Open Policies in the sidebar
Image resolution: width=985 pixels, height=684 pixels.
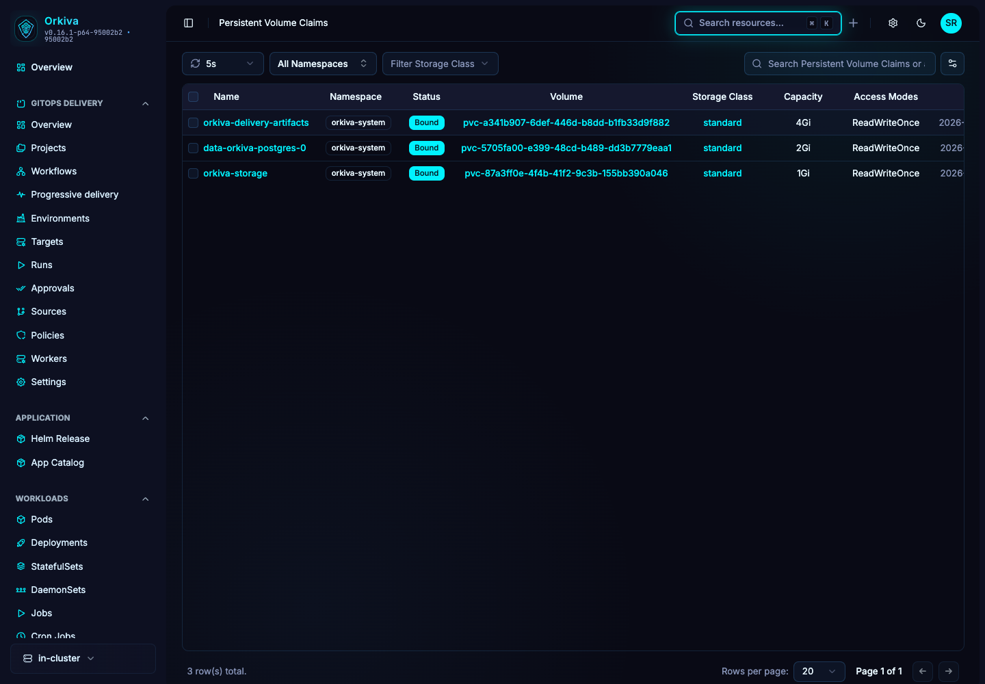tap(47, 335)
